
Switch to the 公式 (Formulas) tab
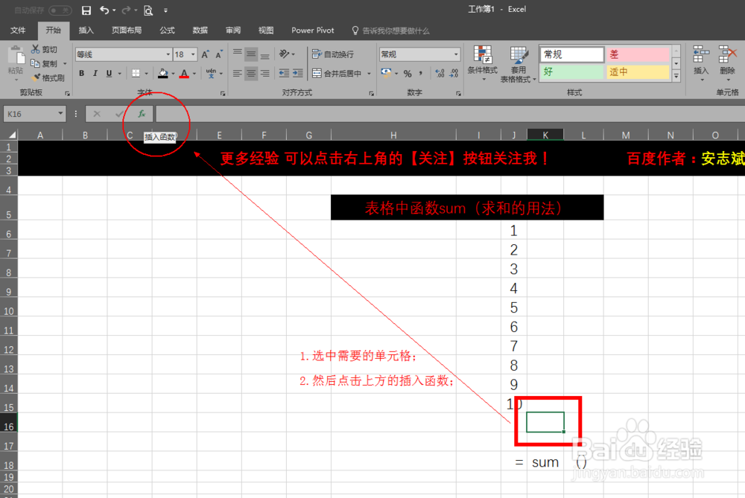[167, 31]
